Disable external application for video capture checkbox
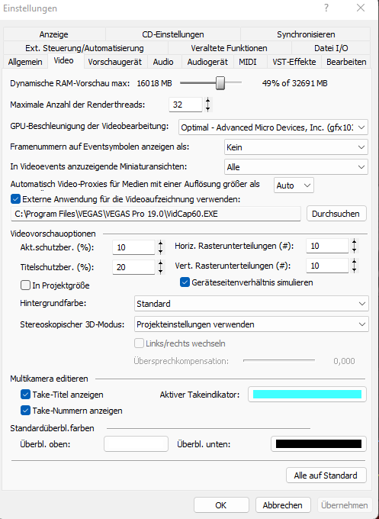 (15, 199)
